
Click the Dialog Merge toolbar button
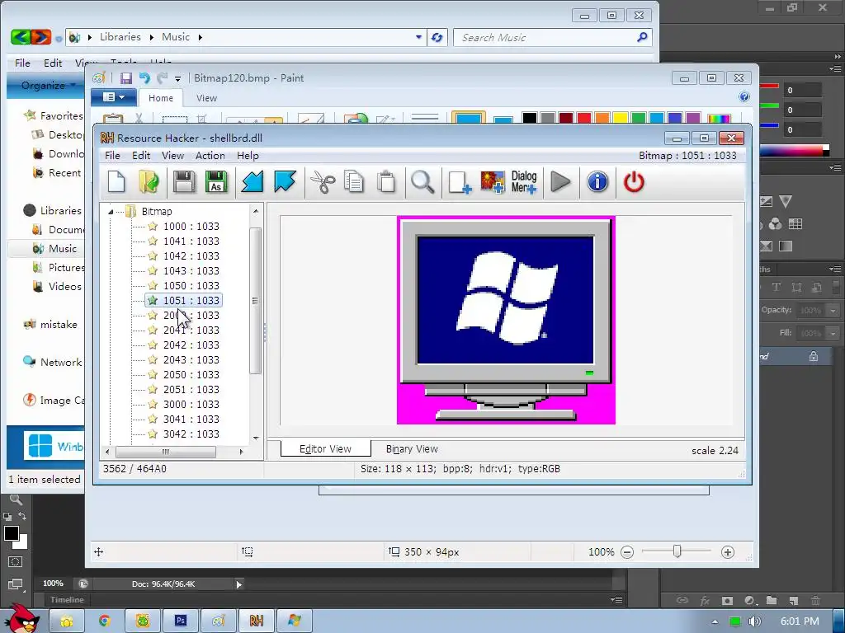click(x=524, y=182)
